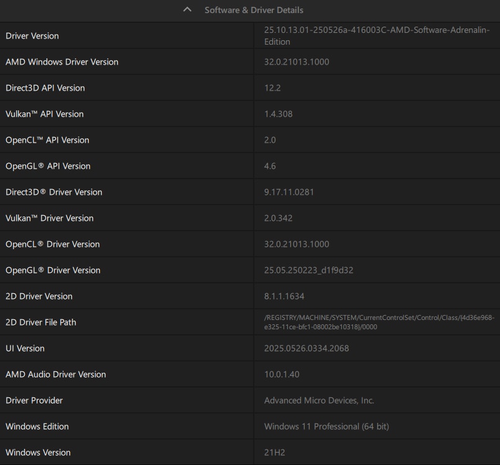Select the OpenCL API Version label
The width and height of the screenshot is (500, 465).
(48, 140)
